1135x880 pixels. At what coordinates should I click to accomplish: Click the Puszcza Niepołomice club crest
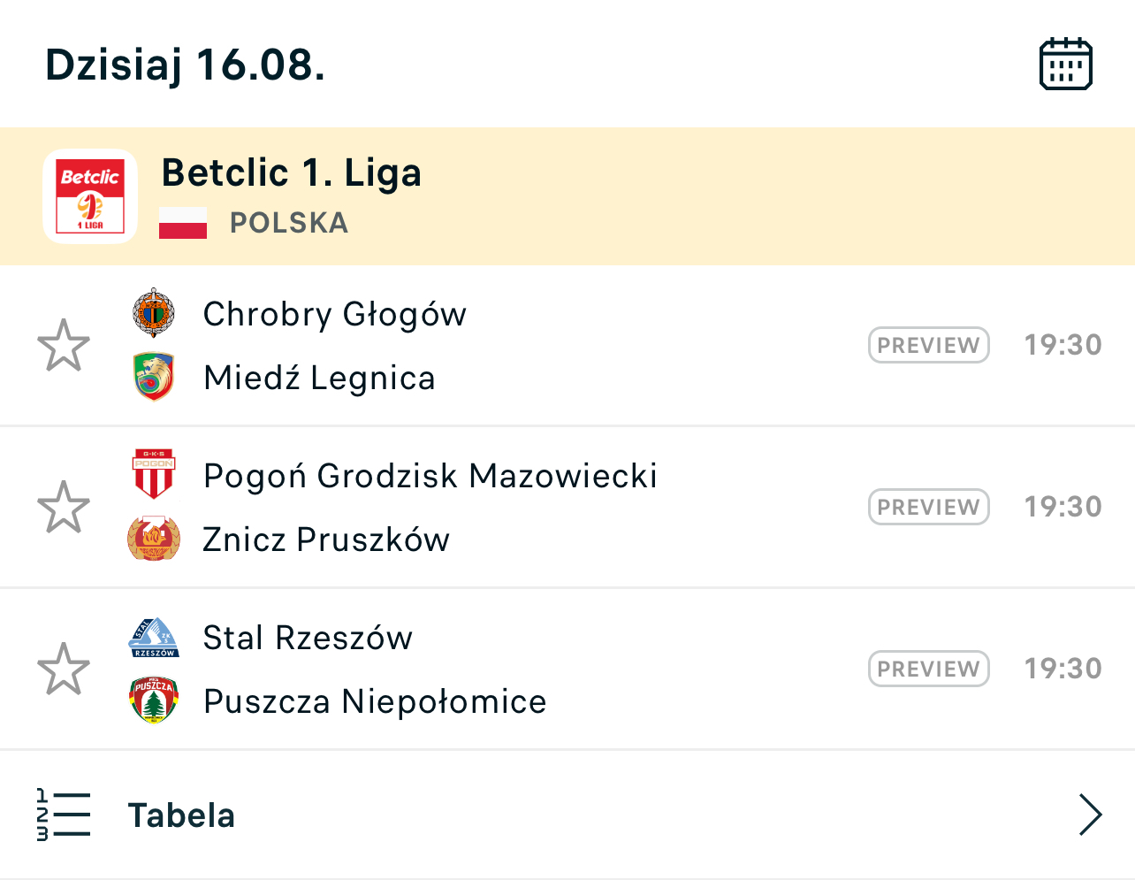(154, 700)
